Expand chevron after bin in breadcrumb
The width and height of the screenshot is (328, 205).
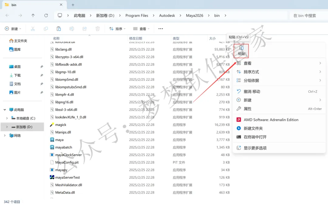coord(225,15)
